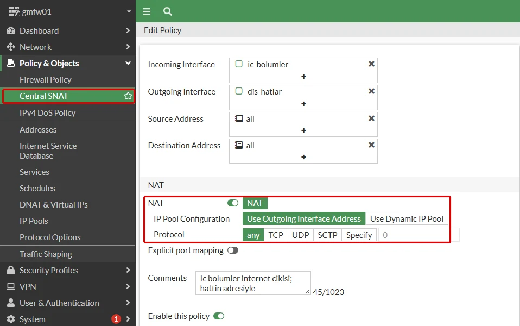This screenshot has width=520, height=326.
Task: Select SCTP protocol option
Action: (327, 235)
